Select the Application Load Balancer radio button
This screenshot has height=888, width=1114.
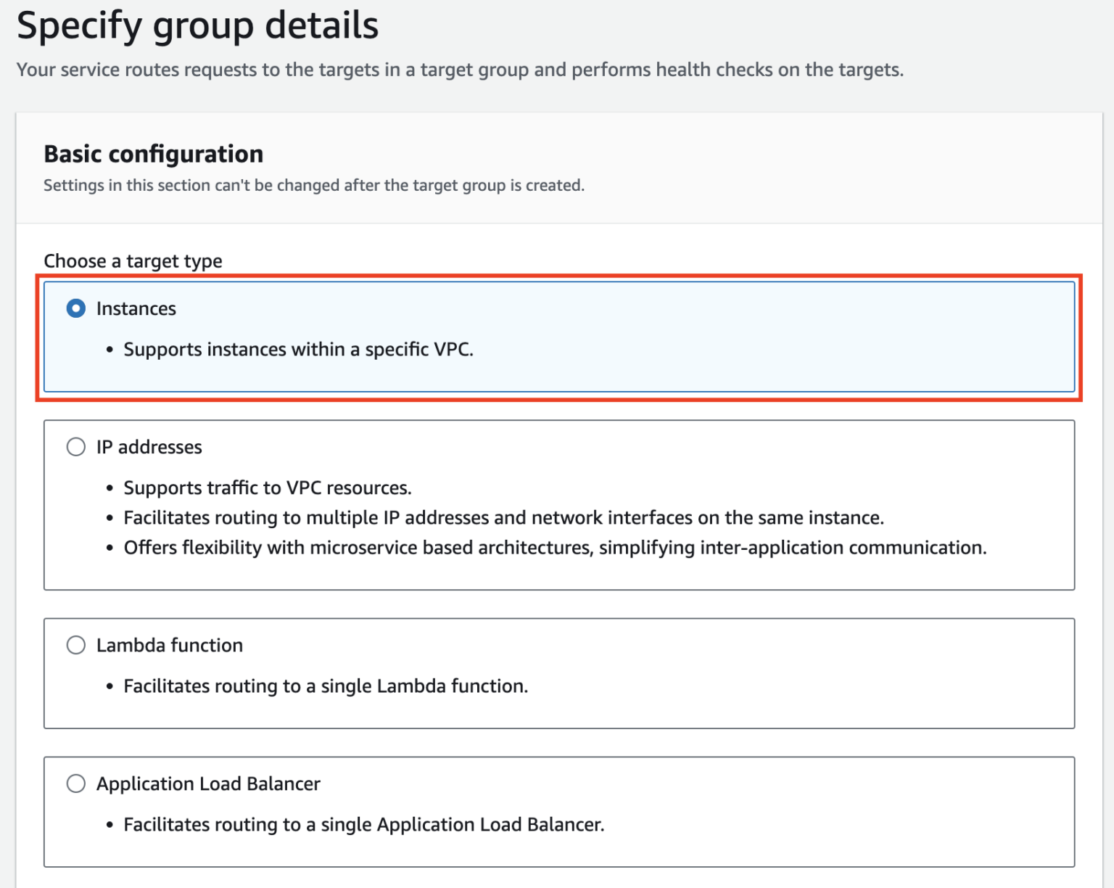[x=75, y=784]
